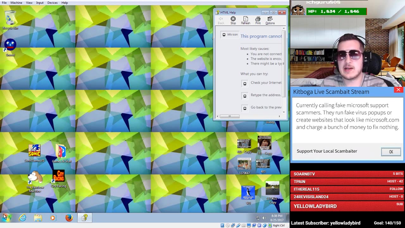The height and width of the screenshot is (228, 405).
Task: Click VirtualBox keyboard capture green arrow icon
Action: click(270, 225)
